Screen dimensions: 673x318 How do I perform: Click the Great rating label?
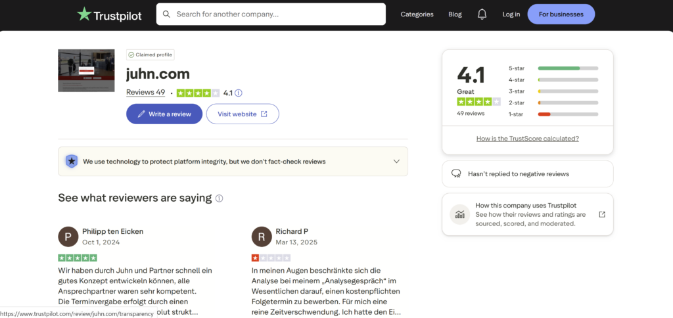click(466, 91)
